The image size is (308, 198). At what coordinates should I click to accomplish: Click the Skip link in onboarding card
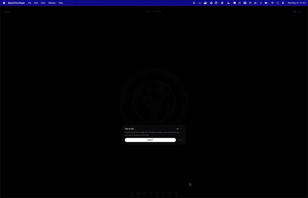point(180,140)
